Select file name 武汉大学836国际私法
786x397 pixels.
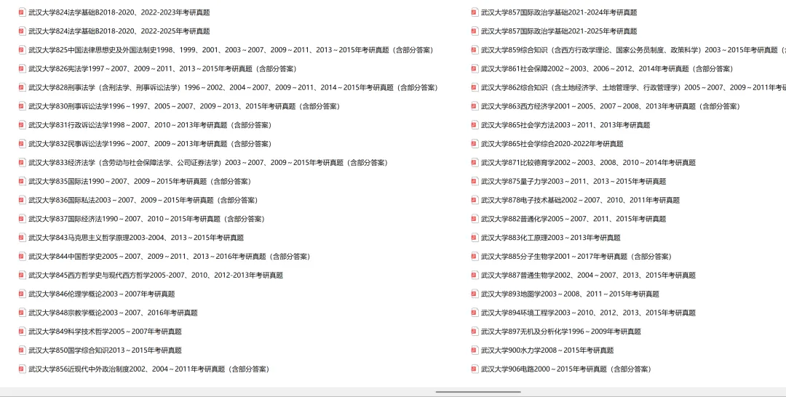143,200
